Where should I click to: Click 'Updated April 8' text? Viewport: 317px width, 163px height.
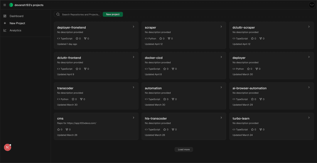point(153,74)
